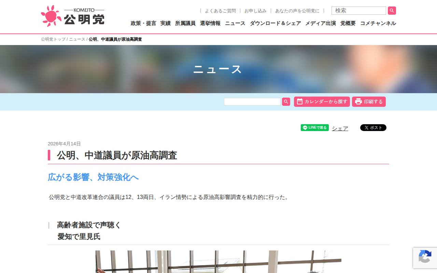Viewport: 437px width, 273px height.
Task: Click the LINEで送る share button
Action: 315,128
